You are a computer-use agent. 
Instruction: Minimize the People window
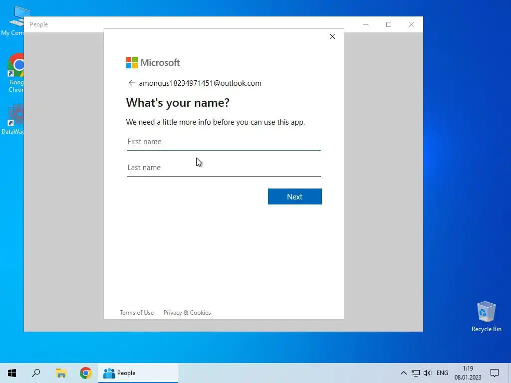pos(366,24)
